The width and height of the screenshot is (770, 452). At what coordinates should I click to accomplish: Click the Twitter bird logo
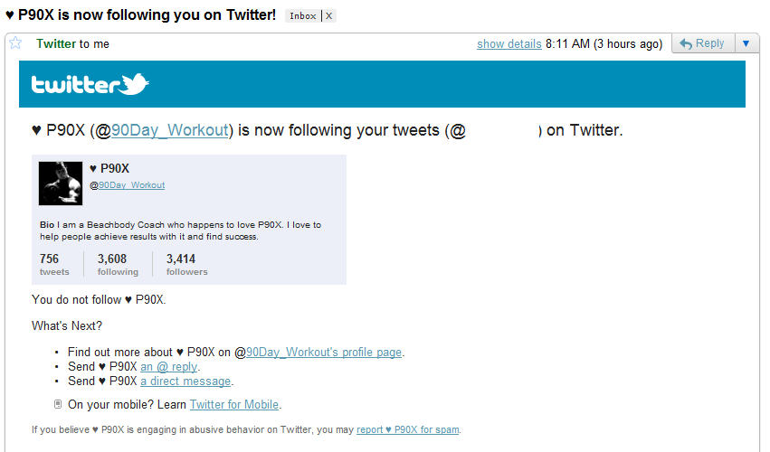point(134,84)
